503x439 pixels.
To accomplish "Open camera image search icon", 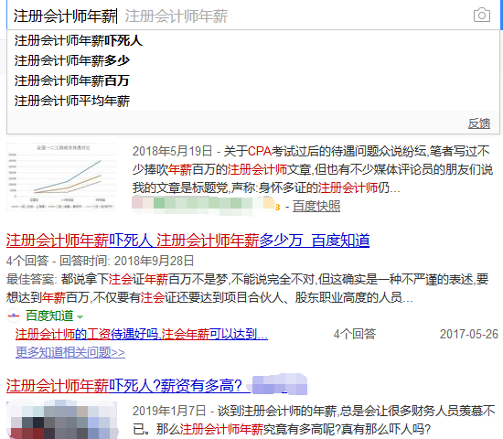I will (x=482, y=15).
